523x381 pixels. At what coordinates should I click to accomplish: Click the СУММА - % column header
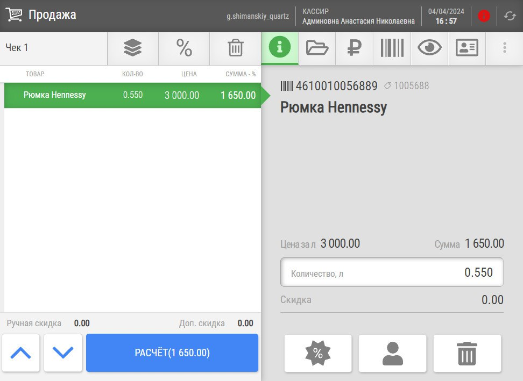click(x=241, y=74)
